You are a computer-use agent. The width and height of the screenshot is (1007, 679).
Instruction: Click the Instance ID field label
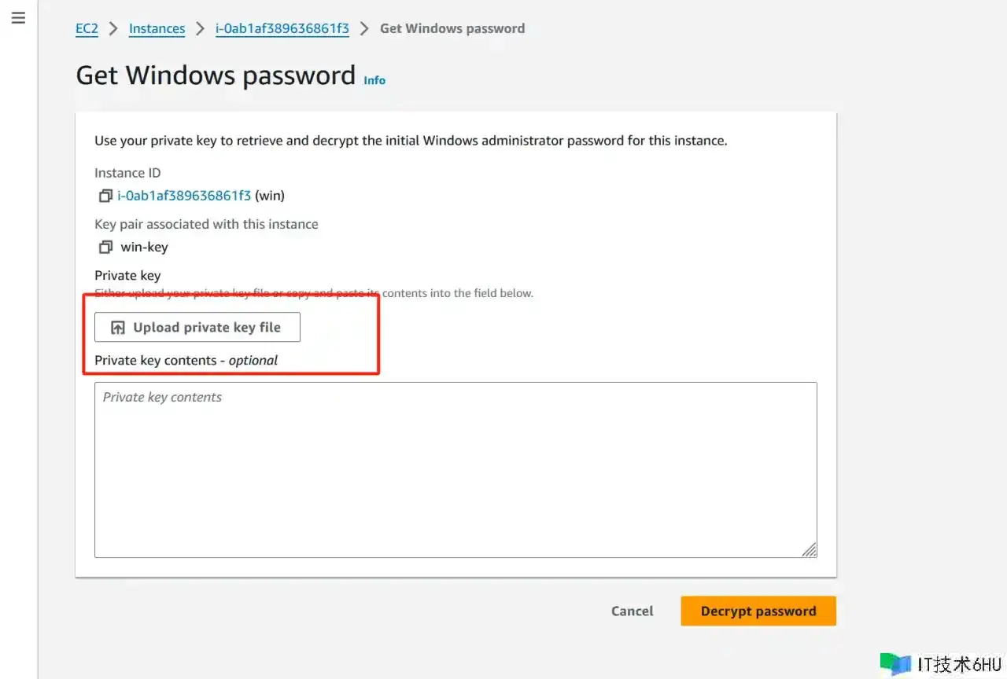(127, 173)
